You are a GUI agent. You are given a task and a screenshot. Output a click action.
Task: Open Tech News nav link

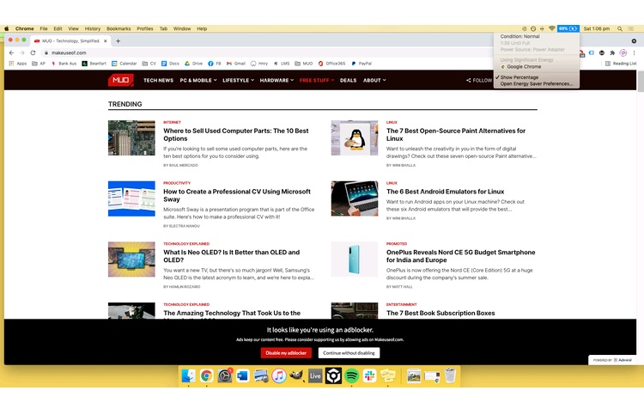click(x=158, y=81)
